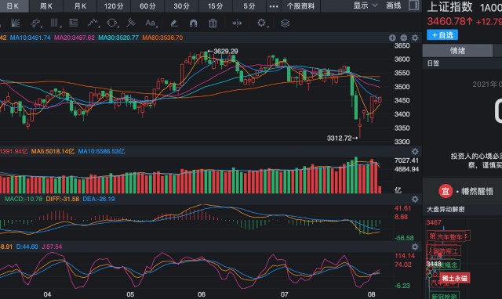Click the DIFF:-31.58 value label
Image resolution: width=502 pixels, height=299 pixels.
point(63,199)
